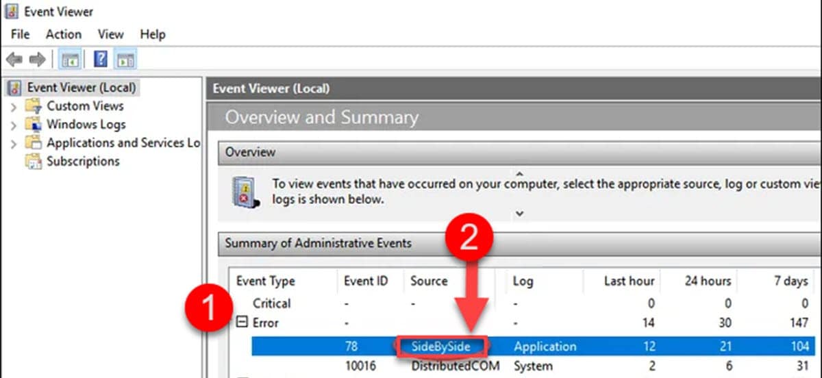Sort by 24 hours column header
This screenshot has width=822, height=378.
click(x=708, y=281)
